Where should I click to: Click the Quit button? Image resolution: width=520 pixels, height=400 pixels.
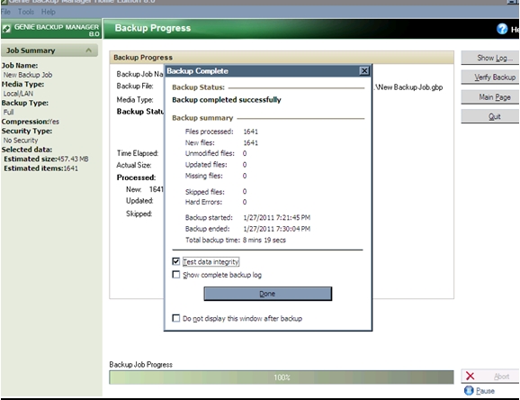[490, 116]
